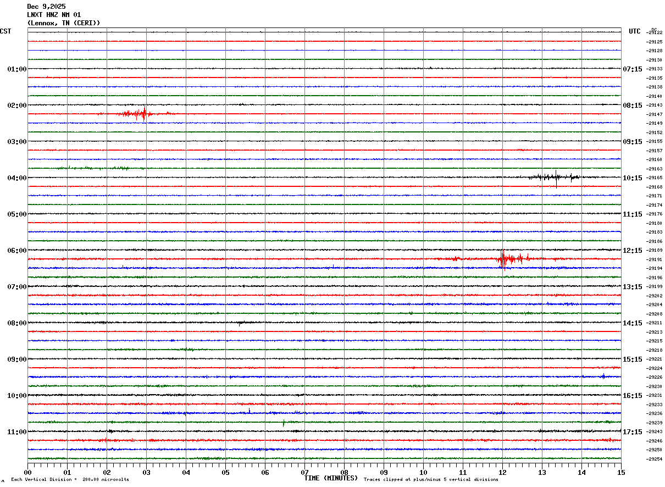Click the '03' minute tick label

click(146, 472)
